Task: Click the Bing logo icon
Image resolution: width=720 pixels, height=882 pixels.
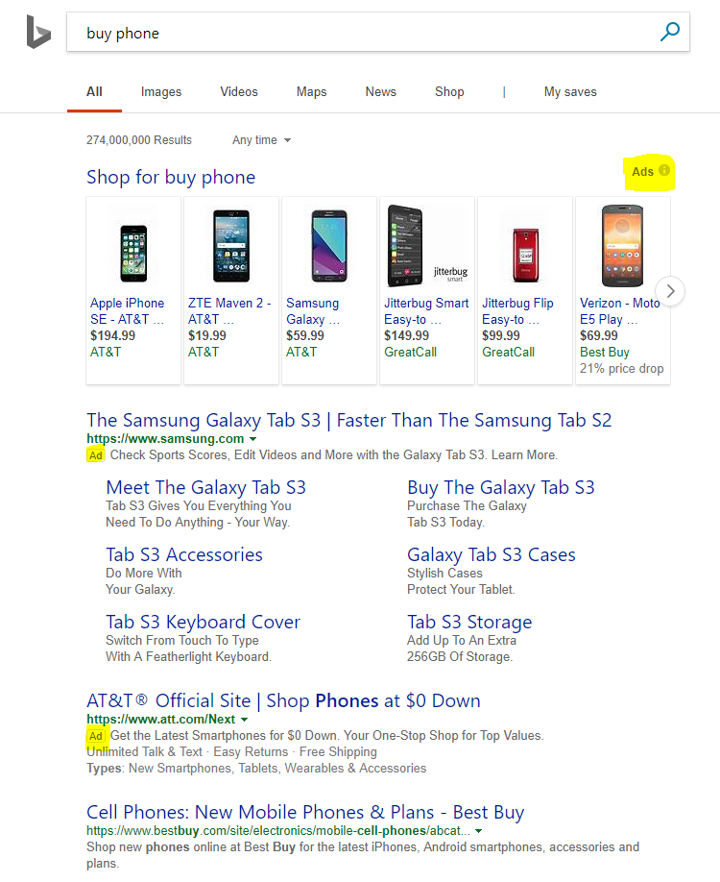Action: click(x=38, y=32)
